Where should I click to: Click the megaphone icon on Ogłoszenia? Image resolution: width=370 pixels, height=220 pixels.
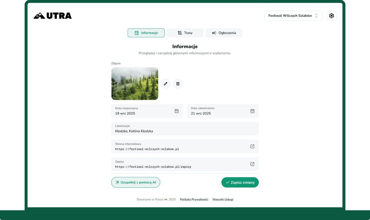coord(214,33)
